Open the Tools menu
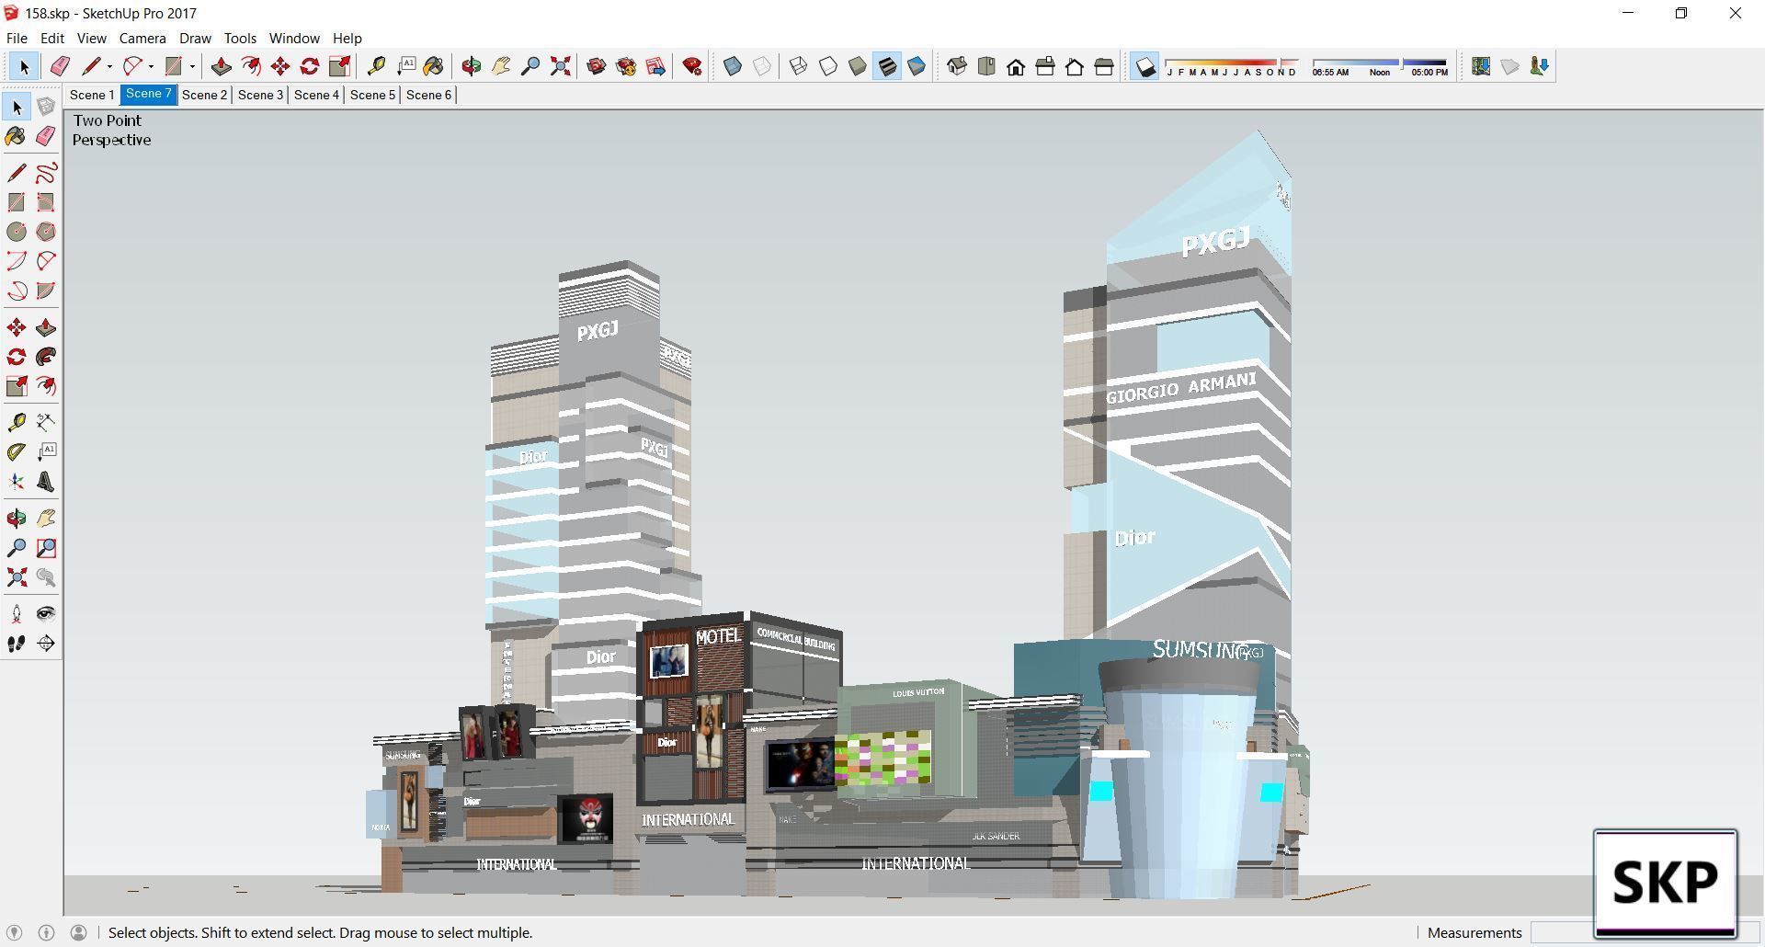This screenshot has width=1765, height=947. [240, 39]
